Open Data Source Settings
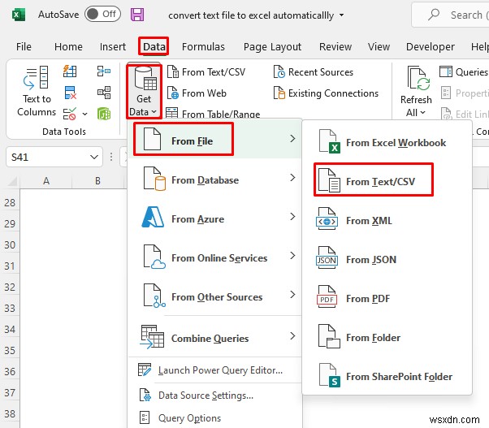The image size is (489, 428). (x=215, y=396)
